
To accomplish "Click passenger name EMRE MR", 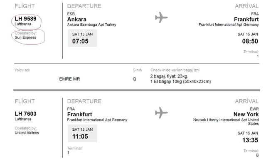I will tap(69, 79).
